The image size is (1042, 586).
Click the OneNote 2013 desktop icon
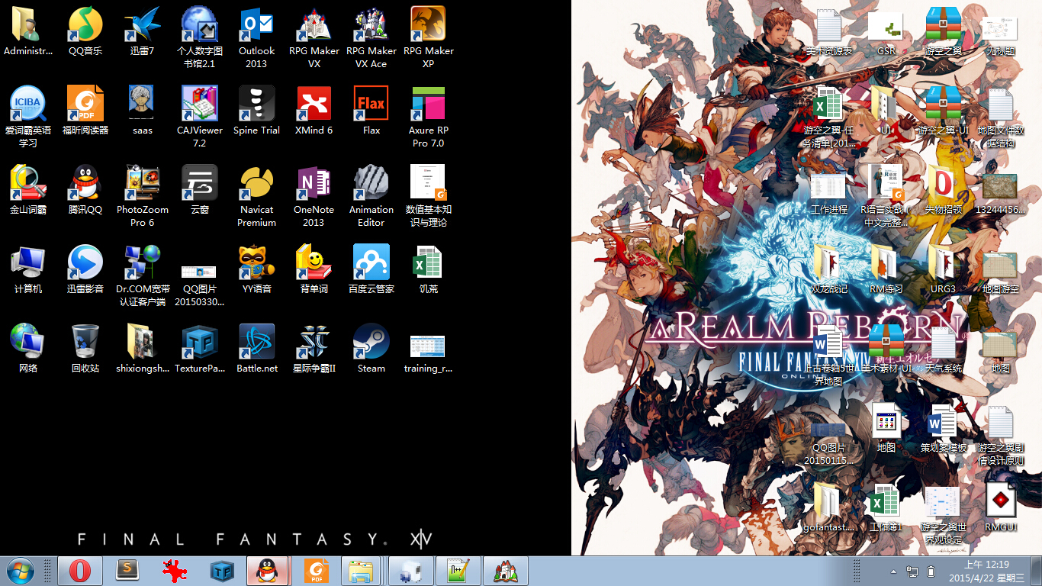[x=314, y=197]
